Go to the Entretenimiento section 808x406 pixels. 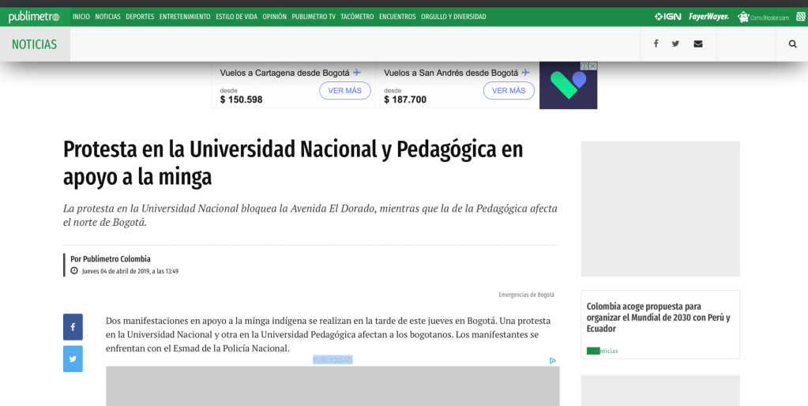pyautogui.click(x=185, y=17)
